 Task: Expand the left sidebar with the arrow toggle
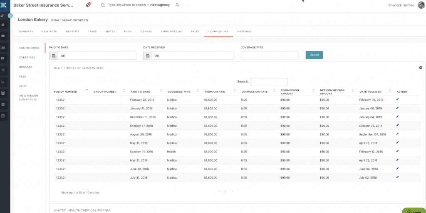coord(10,15)
